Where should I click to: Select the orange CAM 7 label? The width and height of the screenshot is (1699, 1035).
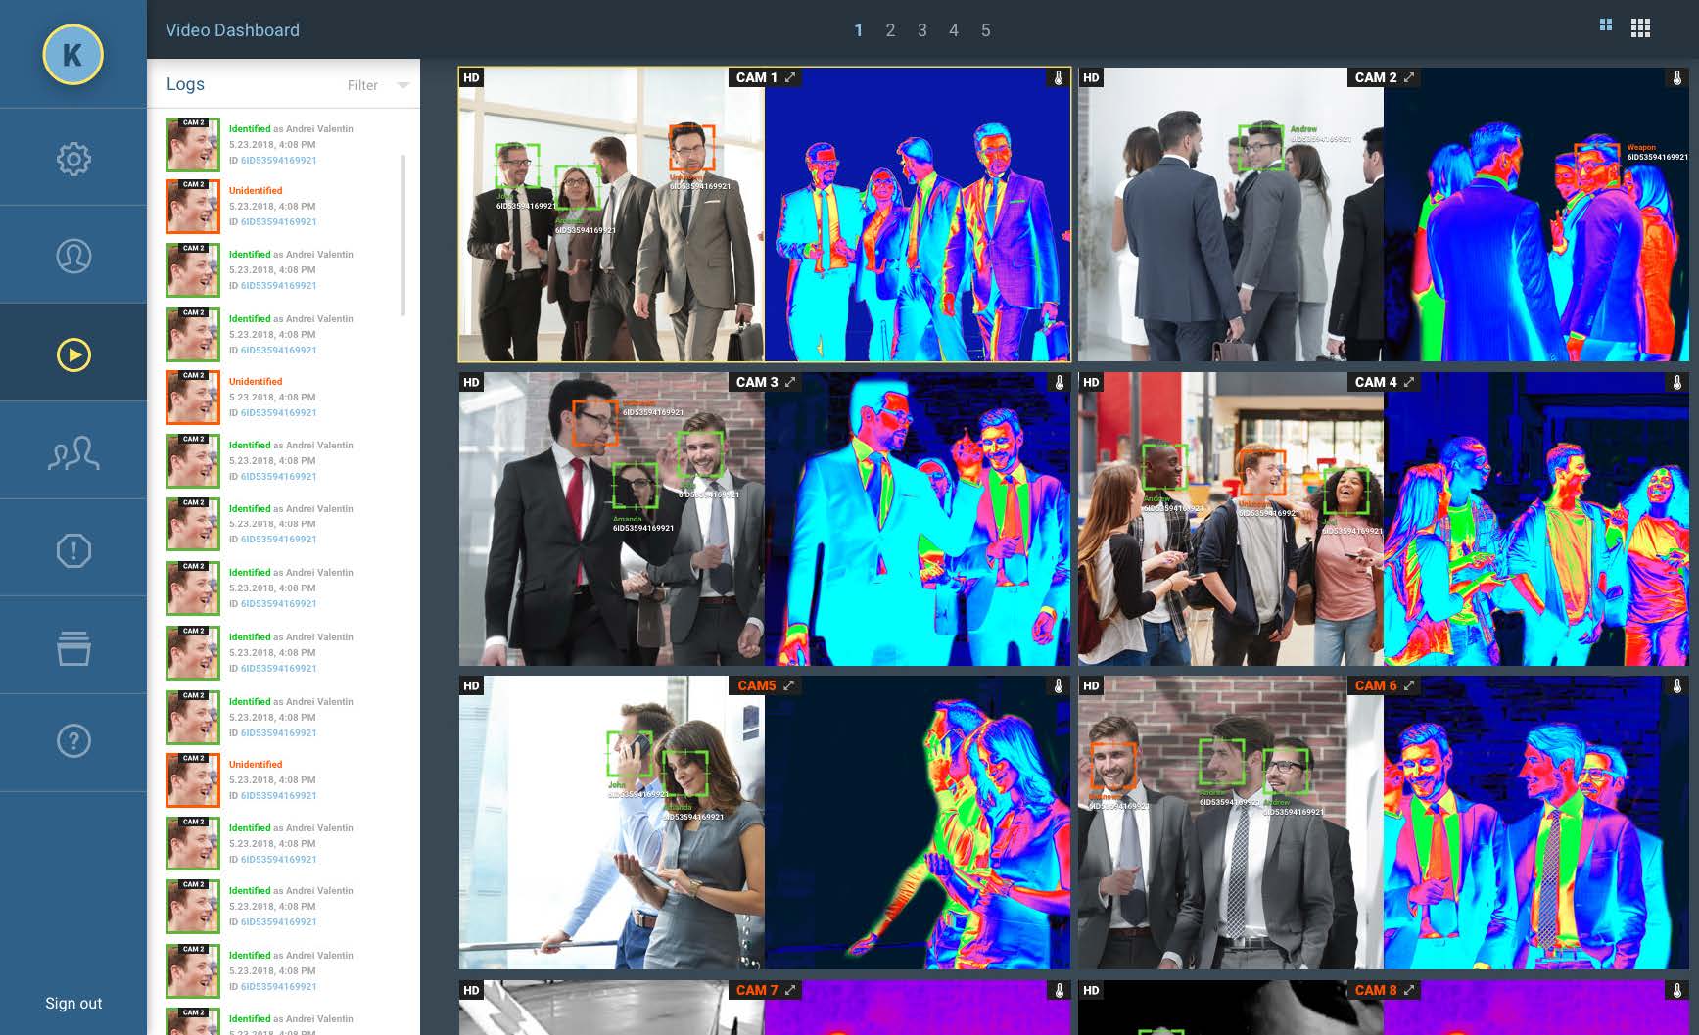pos(757,990)
